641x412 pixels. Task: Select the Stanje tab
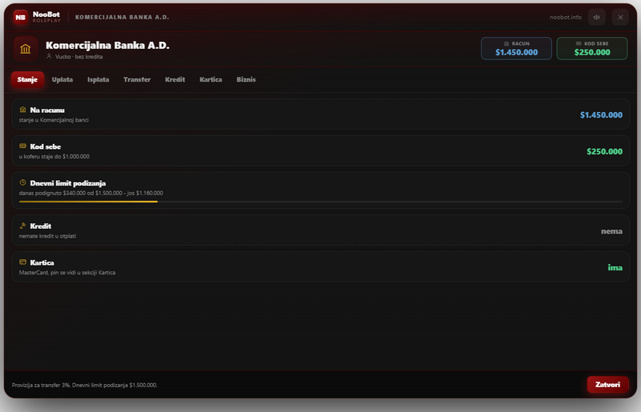pos(27,79)
